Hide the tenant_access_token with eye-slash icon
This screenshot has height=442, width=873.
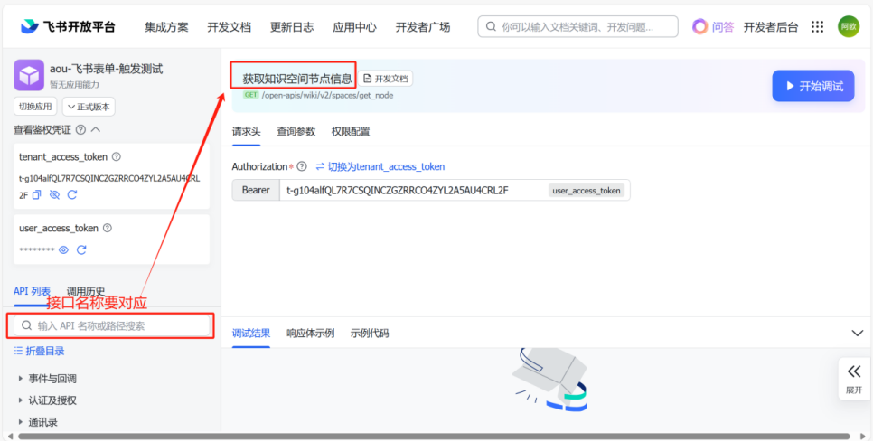pyautogui.click(x=54, y=195)
